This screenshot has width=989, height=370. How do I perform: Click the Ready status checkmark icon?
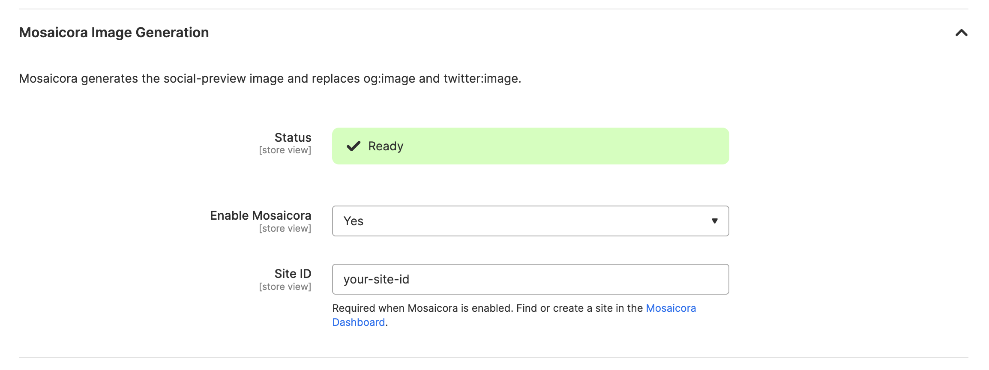[354, 146]
